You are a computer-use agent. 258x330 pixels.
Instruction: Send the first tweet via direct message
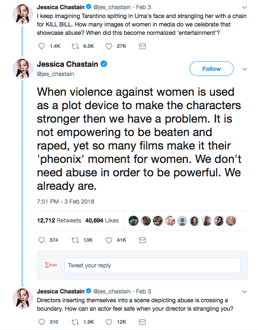pos(142,46)
